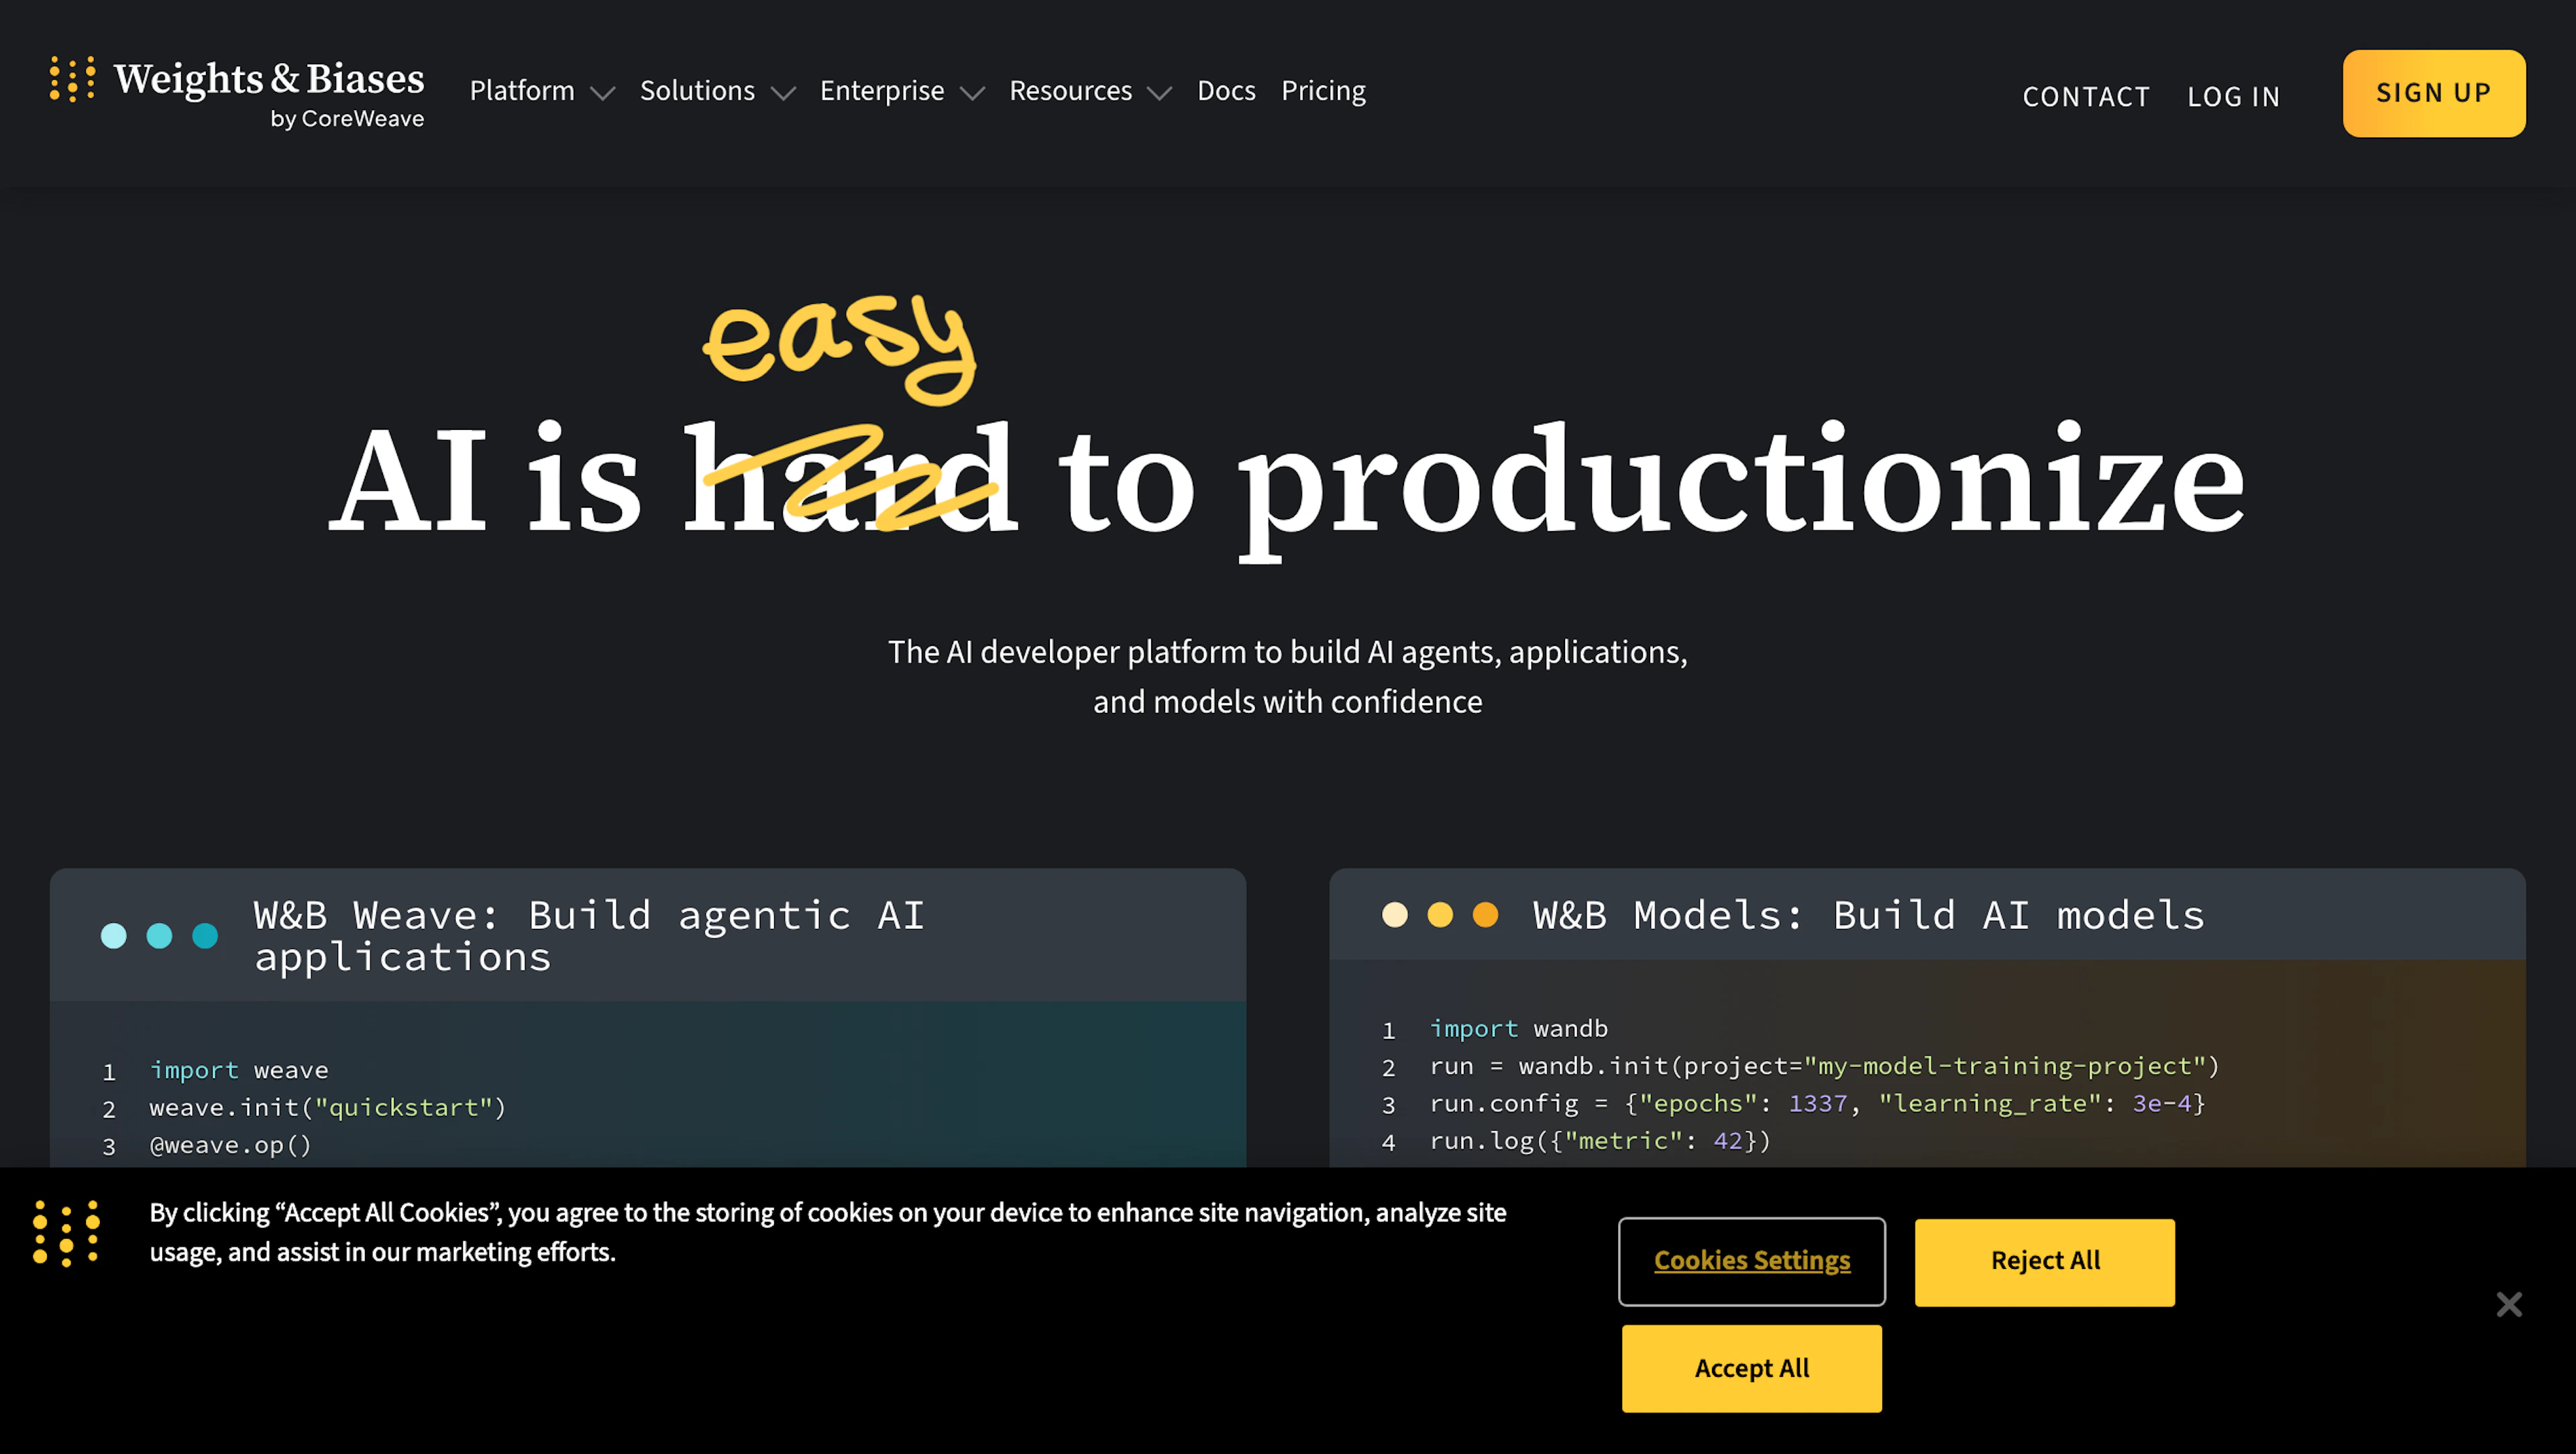This screenshot has width=2576, height=1454.
Task: Click the cream dot on Models card
Action: 1394,915
